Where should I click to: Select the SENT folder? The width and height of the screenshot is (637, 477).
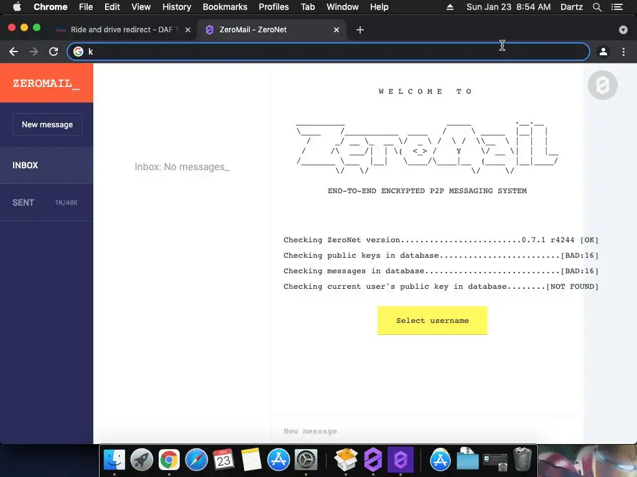point(46,202)
